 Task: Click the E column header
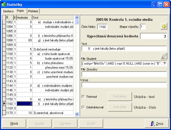click(15, 18)
